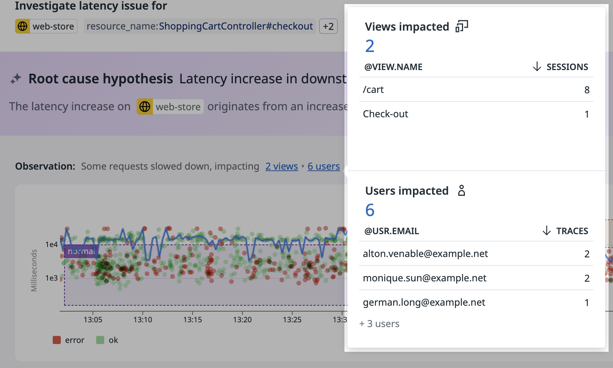Viewport: 613px width, 368px height.
Task: Expand the +2 additional filters badge
Action: point(328,26)
